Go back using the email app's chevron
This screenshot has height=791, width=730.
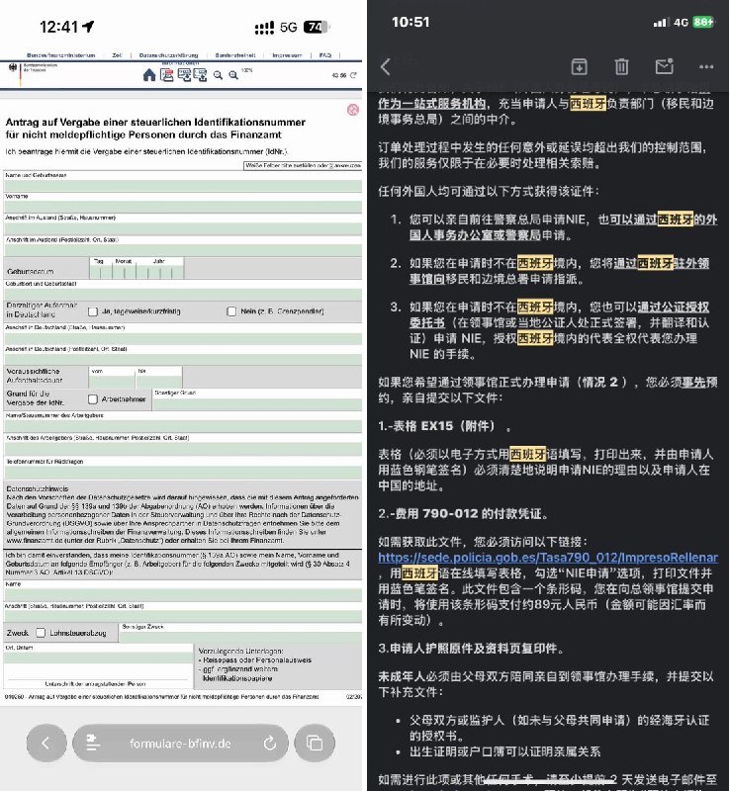tap(386, 66)
